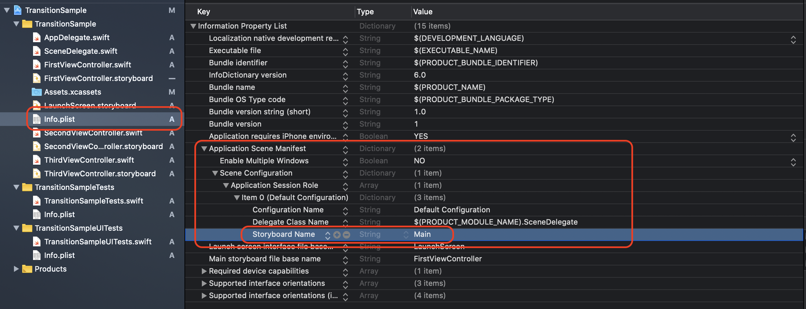Click the value $(DEVELOPMENT_LANGUAGE)
806x309 pixels.
pos(469,38)
